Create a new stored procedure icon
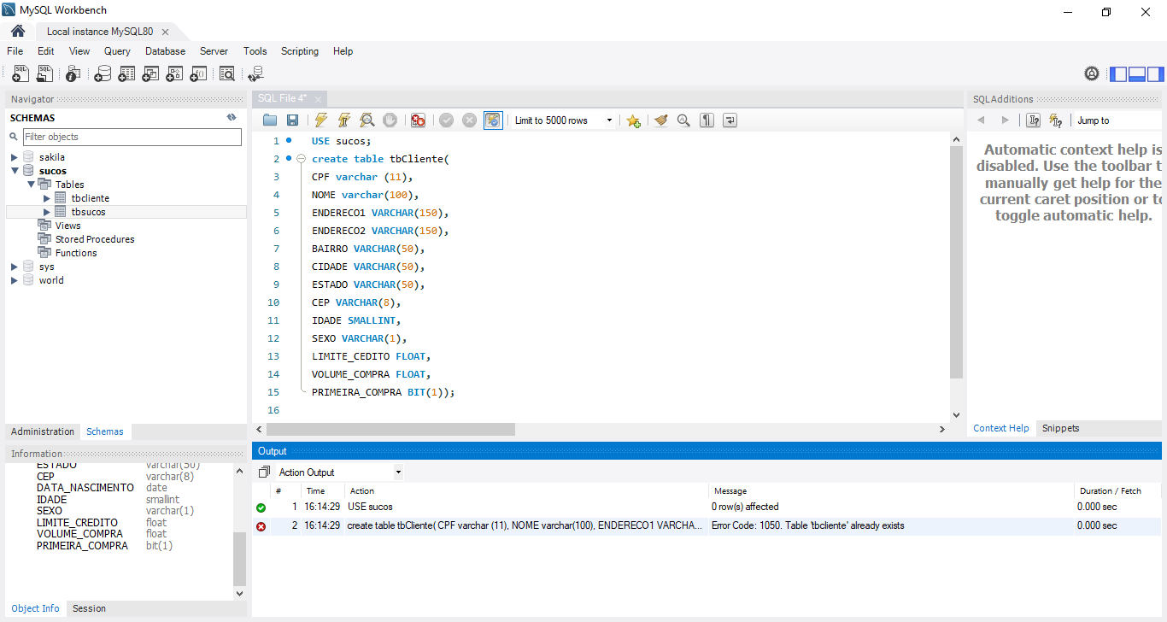 coord(174,74)
